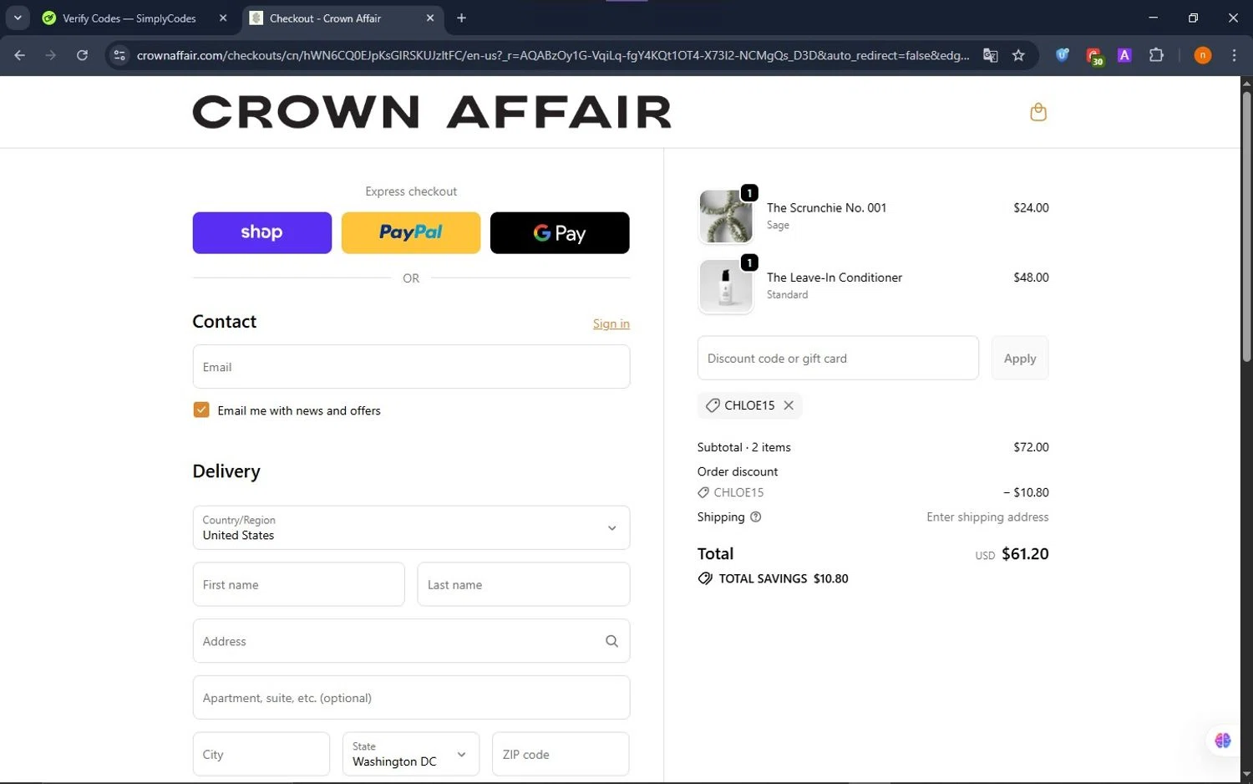1253x784 pixels.
Task: Choose PayPal express checkout
Action: tap(411, 232)
